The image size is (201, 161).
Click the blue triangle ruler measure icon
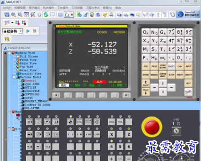[86, 15]
